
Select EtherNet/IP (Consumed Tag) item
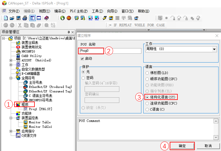pos(50,91)
